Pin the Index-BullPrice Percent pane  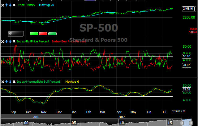tap(14, 41)
